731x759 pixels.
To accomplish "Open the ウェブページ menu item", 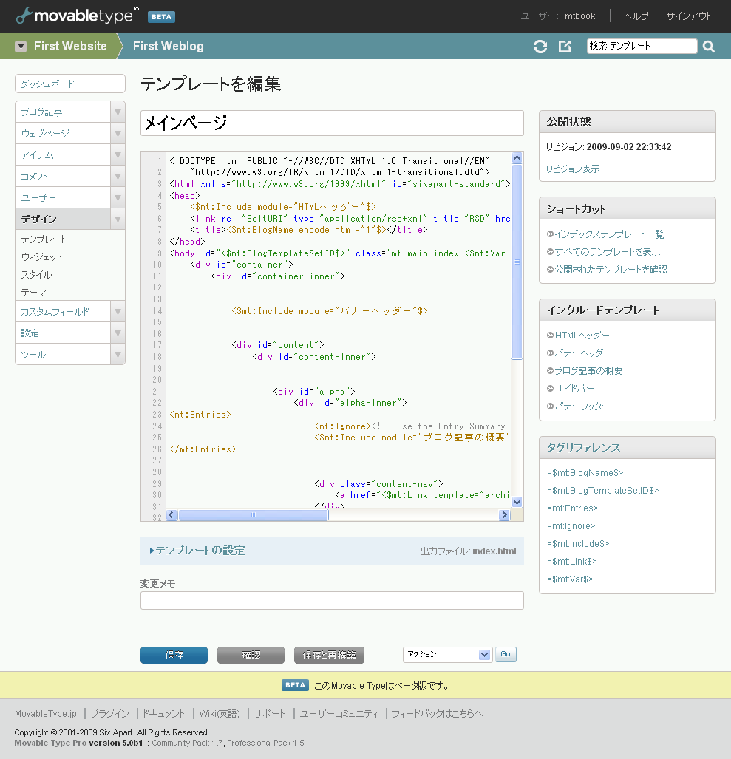I will [63, 134].
